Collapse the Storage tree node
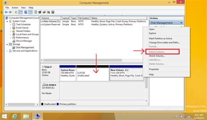Image resolution: width=207 pixels, height=120 pixels. (x=7, y=44)
